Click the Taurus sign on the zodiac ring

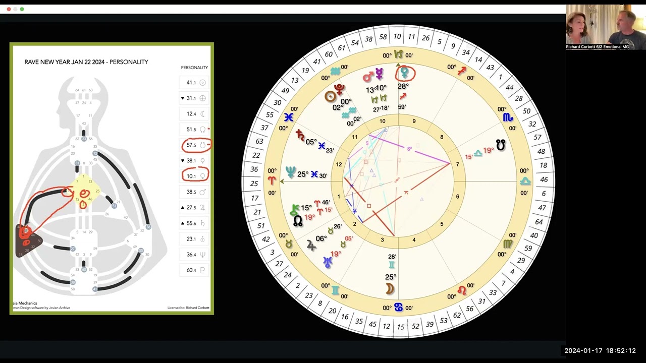tap(289, 244)
